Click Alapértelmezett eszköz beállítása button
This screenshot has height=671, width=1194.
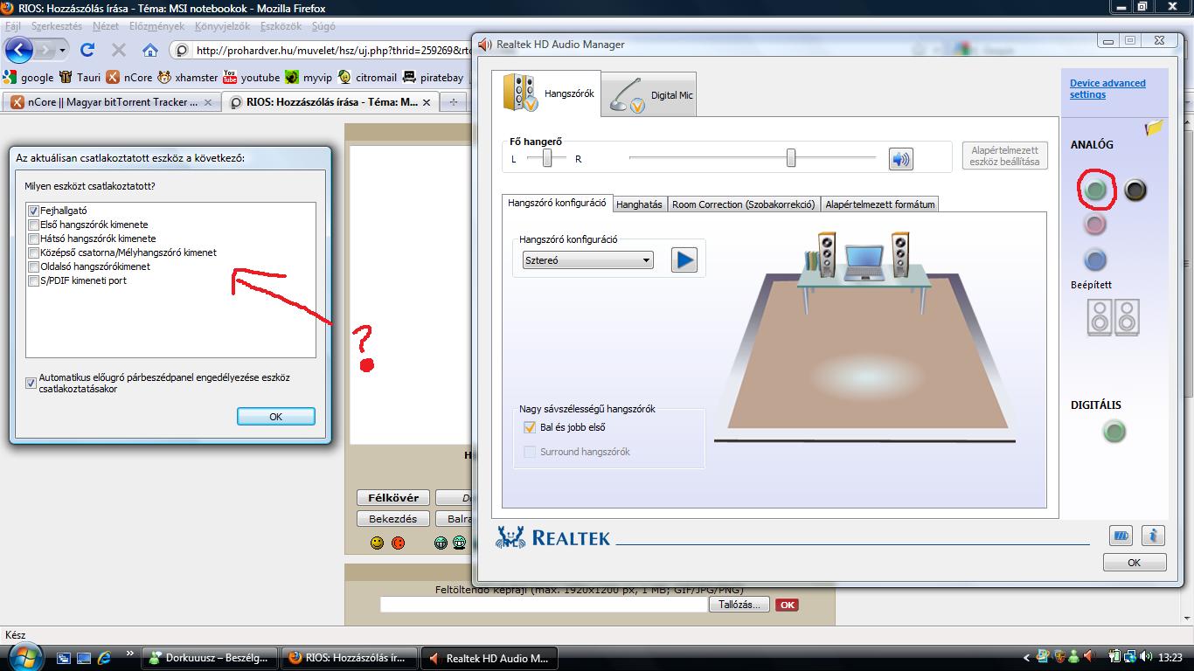(1004, 156)
